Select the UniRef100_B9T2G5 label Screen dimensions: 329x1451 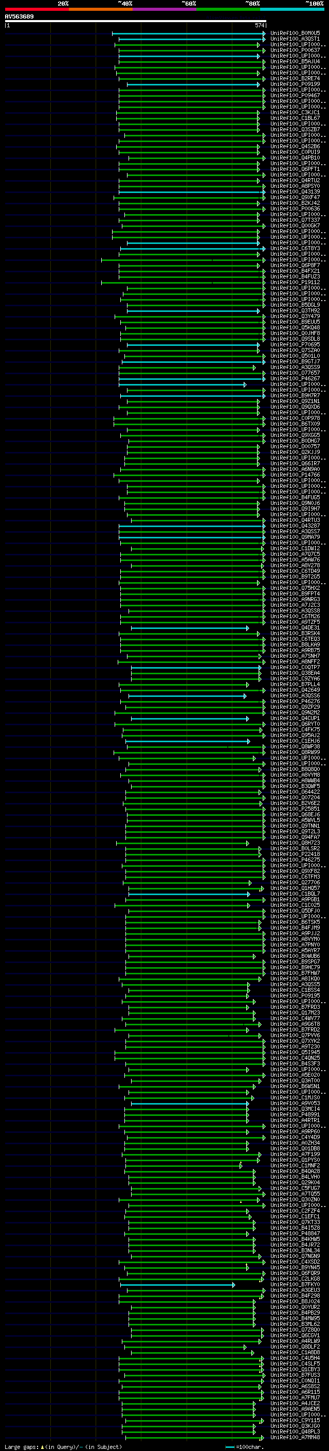tap(295, 577)
